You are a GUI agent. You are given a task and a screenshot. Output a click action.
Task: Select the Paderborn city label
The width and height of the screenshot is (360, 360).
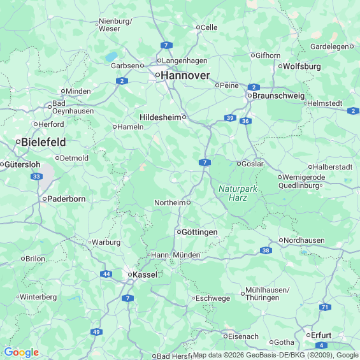pos(66,199)
